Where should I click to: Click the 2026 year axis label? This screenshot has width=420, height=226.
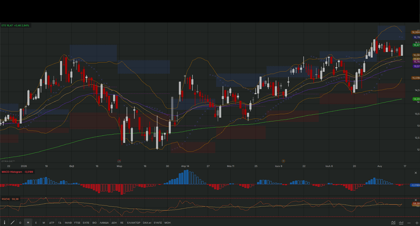tap(24, 166)
